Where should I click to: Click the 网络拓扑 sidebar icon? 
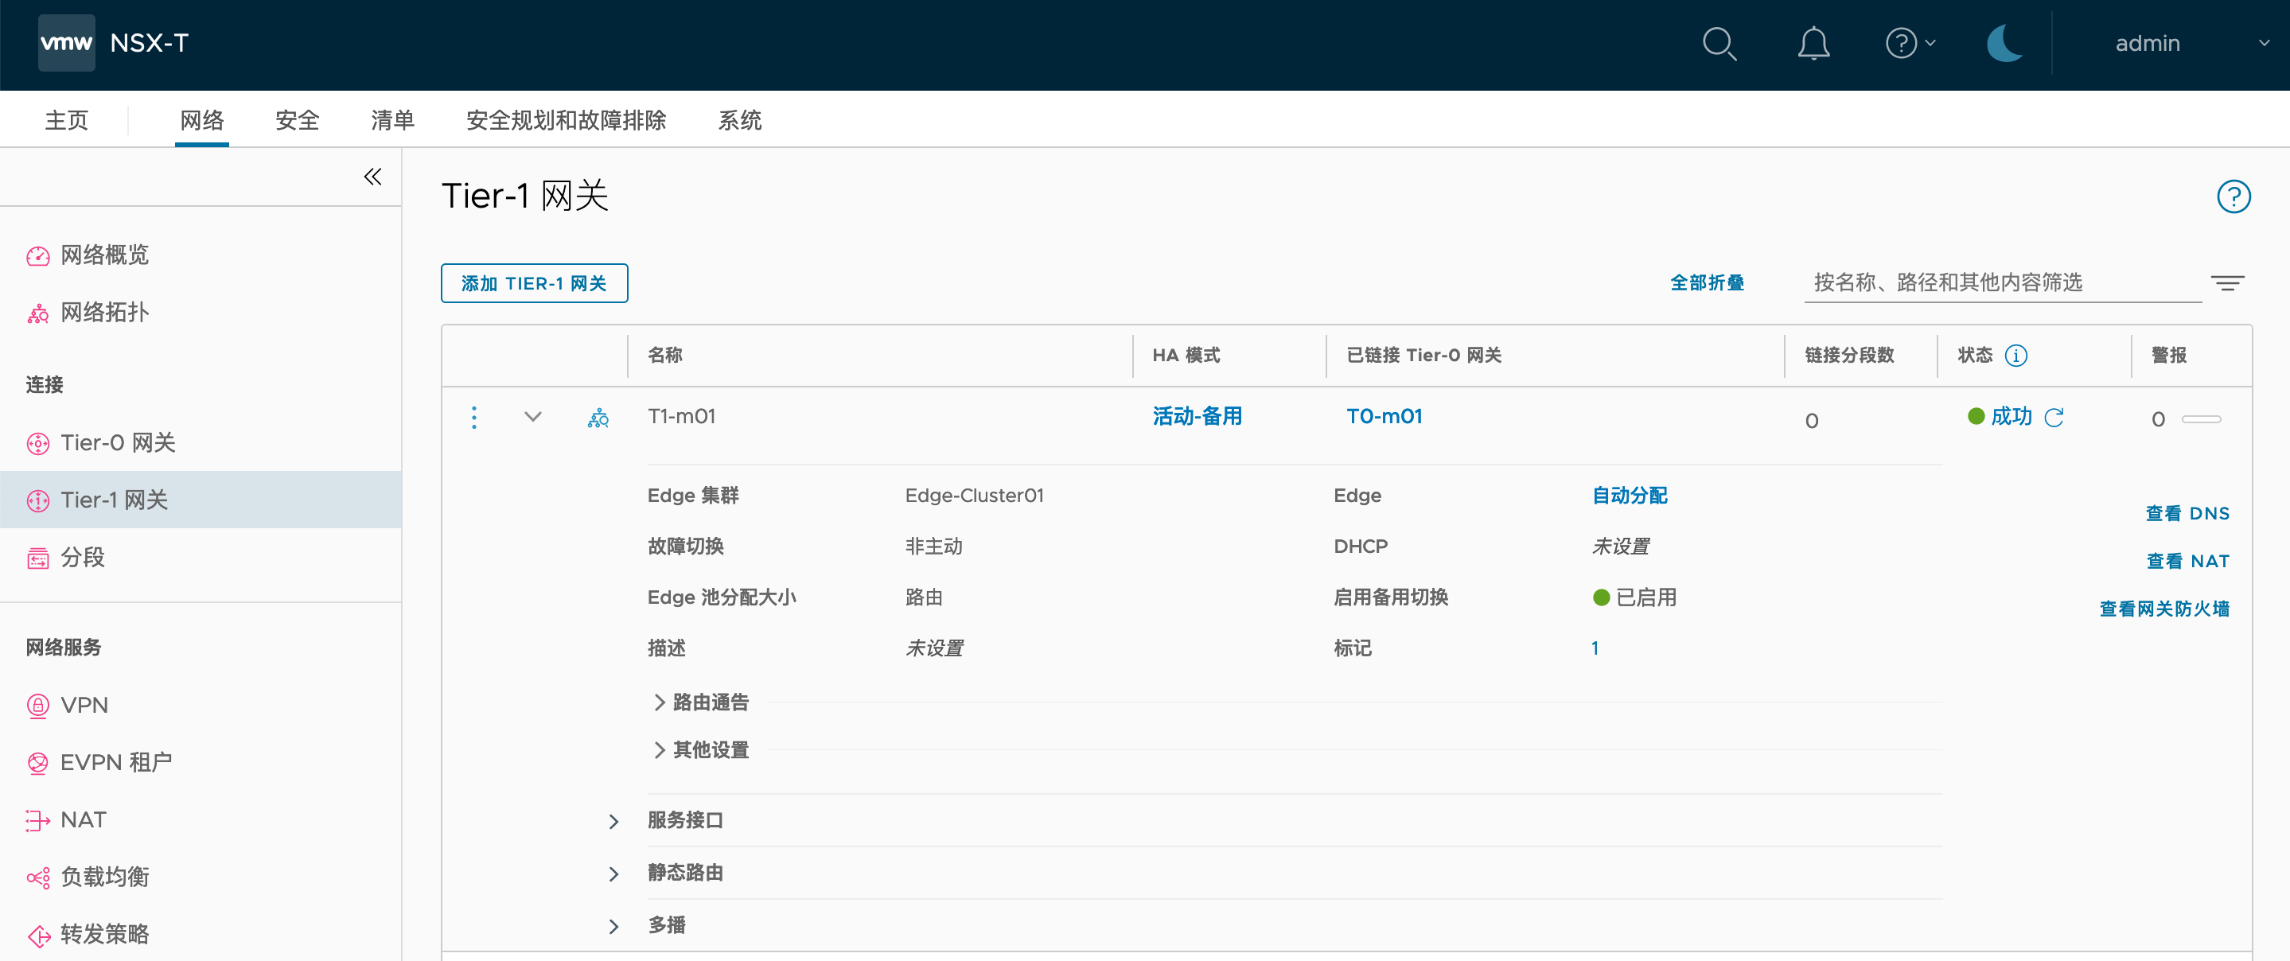(38, 313)
